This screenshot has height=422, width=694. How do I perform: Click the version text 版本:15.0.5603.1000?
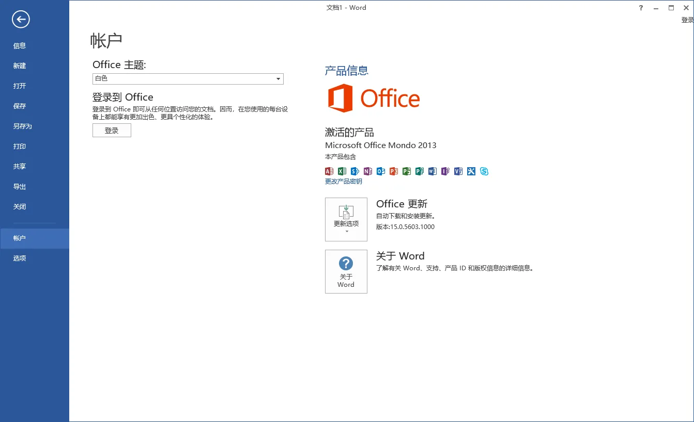click(406, 227)
